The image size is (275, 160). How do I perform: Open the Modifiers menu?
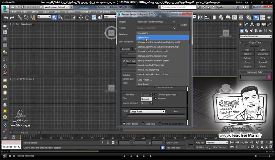coord(70,12)
